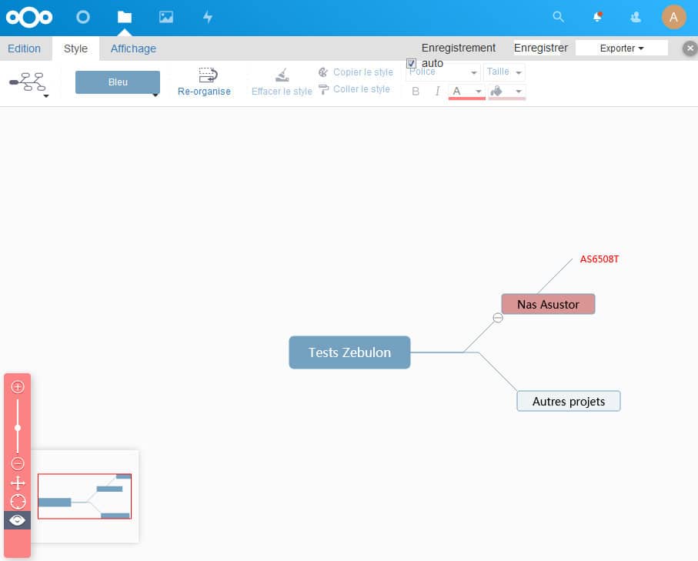Click the zoom out minus icon
The height and width of the screenshot is (561, 698).
[18, 463]
